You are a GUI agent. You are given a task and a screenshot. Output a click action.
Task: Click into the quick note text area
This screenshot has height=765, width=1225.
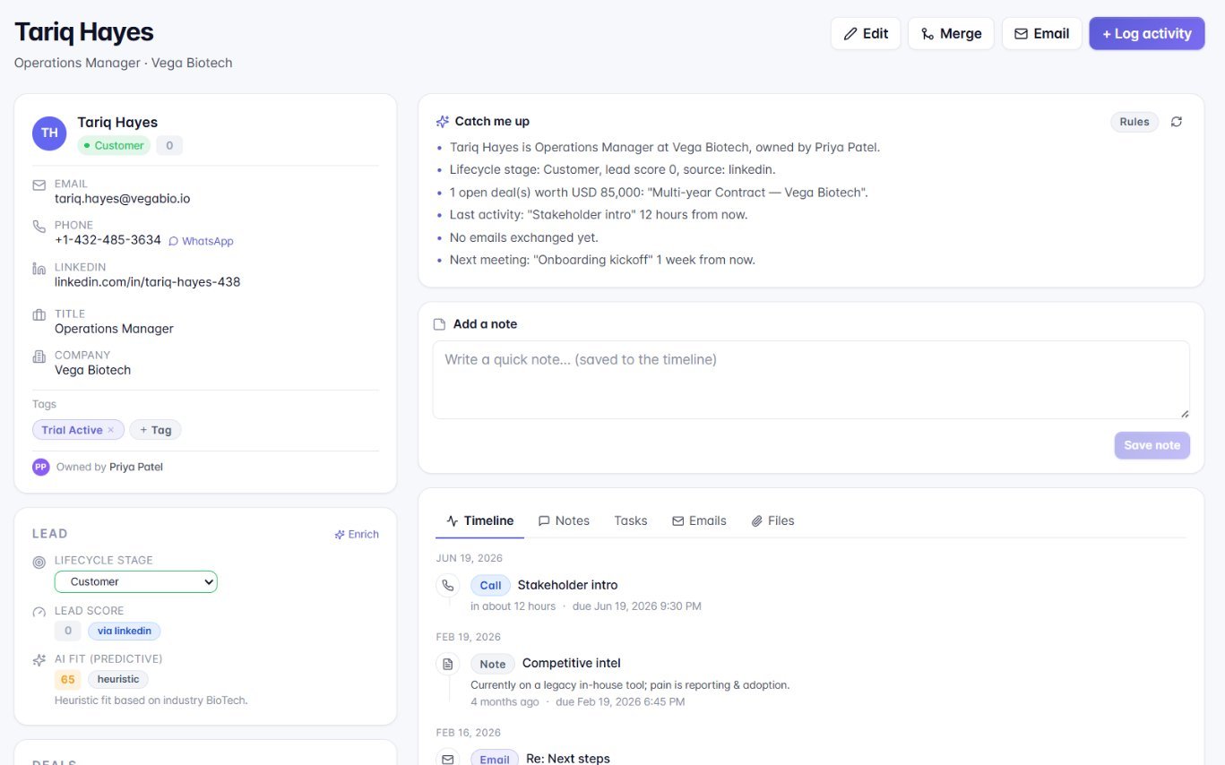tap(811, 380)
